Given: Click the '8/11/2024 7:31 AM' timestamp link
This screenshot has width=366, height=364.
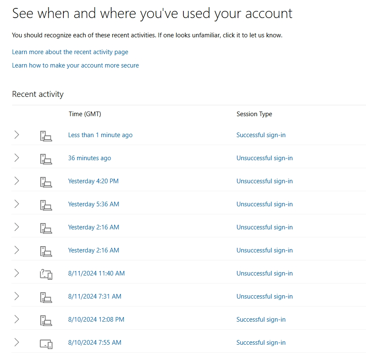Looking at the screenshot, I should click(x=94, y=296).
